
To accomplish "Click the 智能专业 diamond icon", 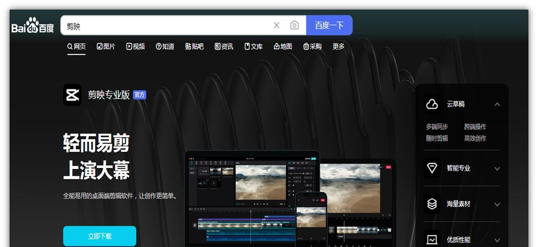I will [x=432, y=168].
